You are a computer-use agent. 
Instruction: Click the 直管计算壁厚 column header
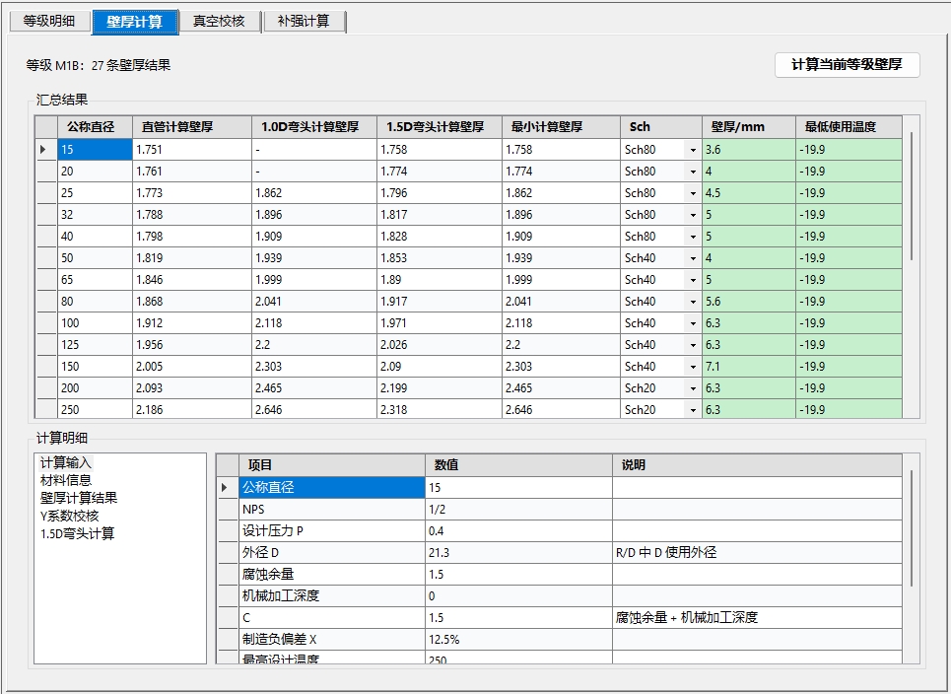(x=191, y=127)
